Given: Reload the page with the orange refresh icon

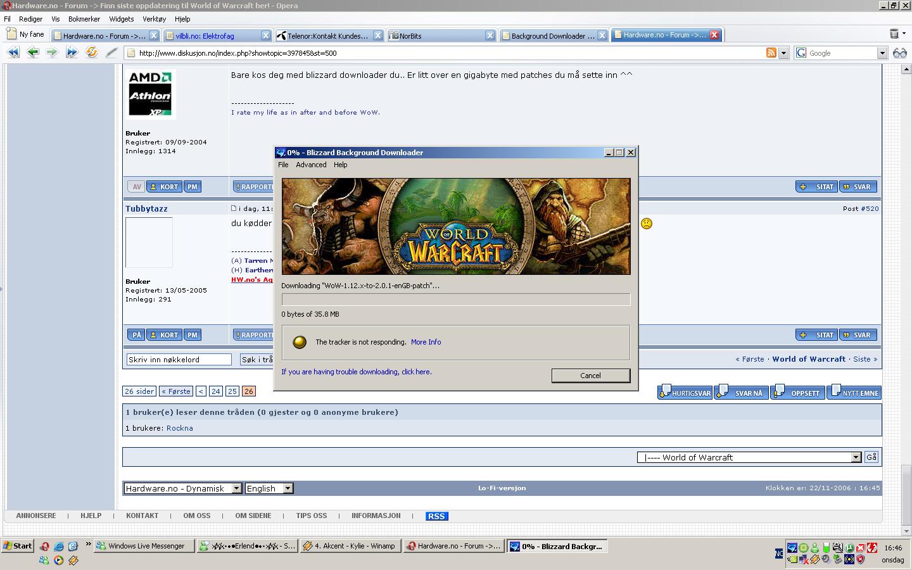Looking at the screenshot, I should pos(92,53).
